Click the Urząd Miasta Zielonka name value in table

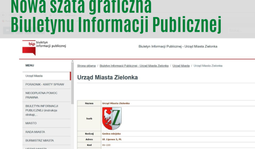(x=116, y=103)
